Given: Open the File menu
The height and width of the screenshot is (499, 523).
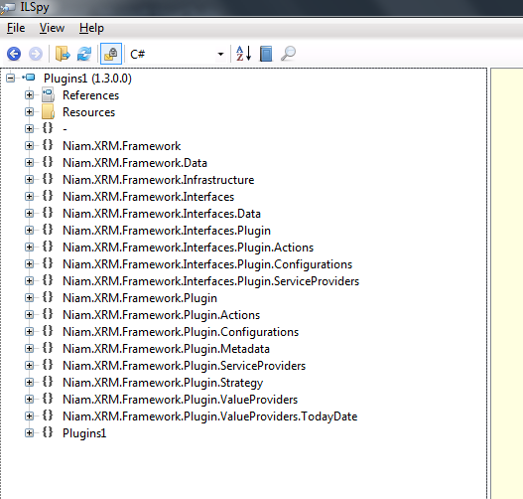Looking at the screenshot, I should click(16, 28).
